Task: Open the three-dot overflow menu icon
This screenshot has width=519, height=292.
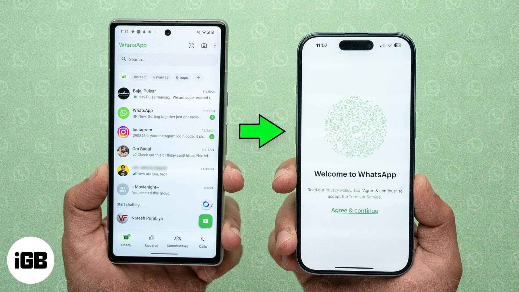Action: tap(215, 46)
